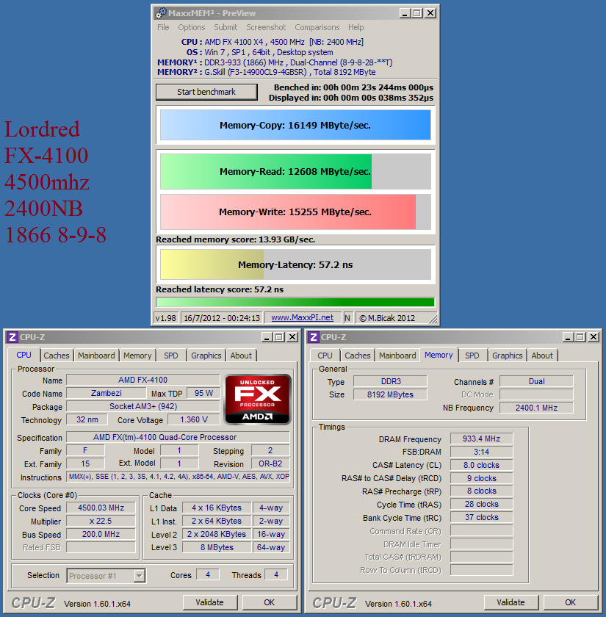
Task: Open the Comparisons menu in MaxxMEM²
Action: click(317, 27)
